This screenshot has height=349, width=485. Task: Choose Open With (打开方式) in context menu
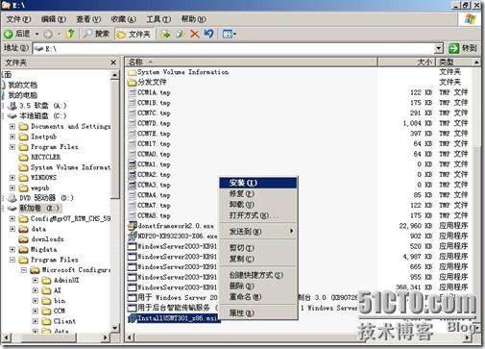[258, 215]
